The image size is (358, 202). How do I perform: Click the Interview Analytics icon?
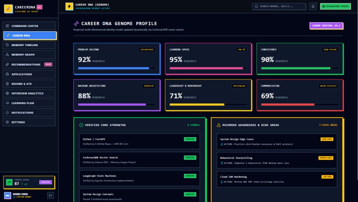(7, 93)
